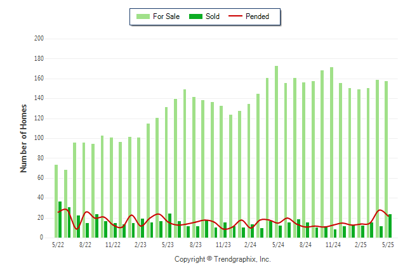This screenshot has width=410, height=275.
Task: Click the tallest For Sale bar at 5/24
Action: coord(276,151)
